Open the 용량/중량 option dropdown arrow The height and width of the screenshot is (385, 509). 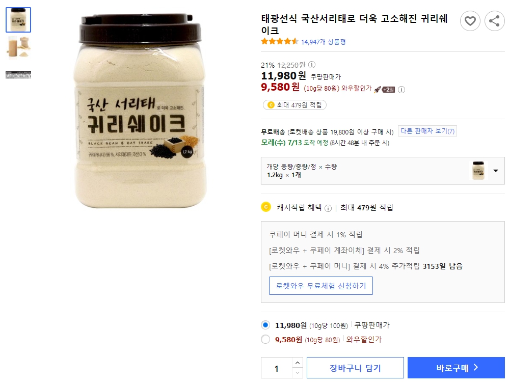495,171
